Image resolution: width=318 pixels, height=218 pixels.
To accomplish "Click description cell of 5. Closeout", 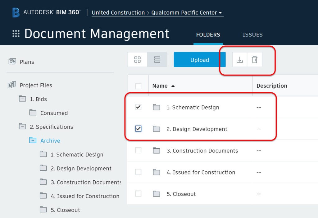I will [259, 194].
